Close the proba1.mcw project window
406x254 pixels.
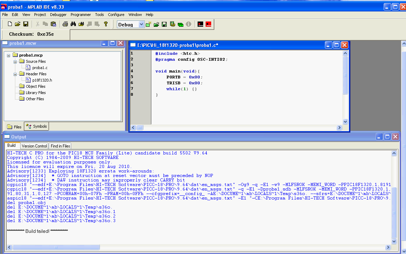pyautogui.click(x=121, y=43)
